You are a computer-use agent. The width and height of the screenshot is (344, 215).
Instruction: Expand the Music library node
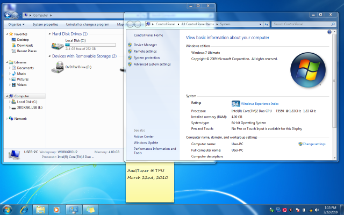click(10, 74)
